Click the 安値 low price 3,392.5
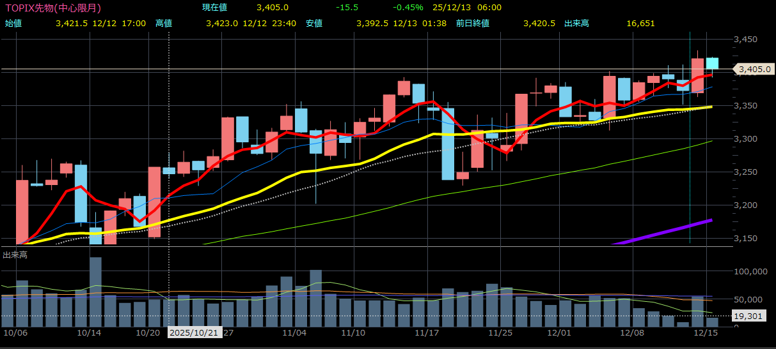 (372, 23)
